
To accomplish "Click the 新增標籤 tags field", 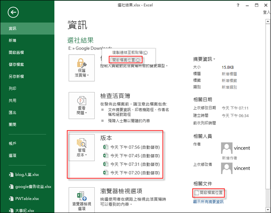I will click(229, 80).
